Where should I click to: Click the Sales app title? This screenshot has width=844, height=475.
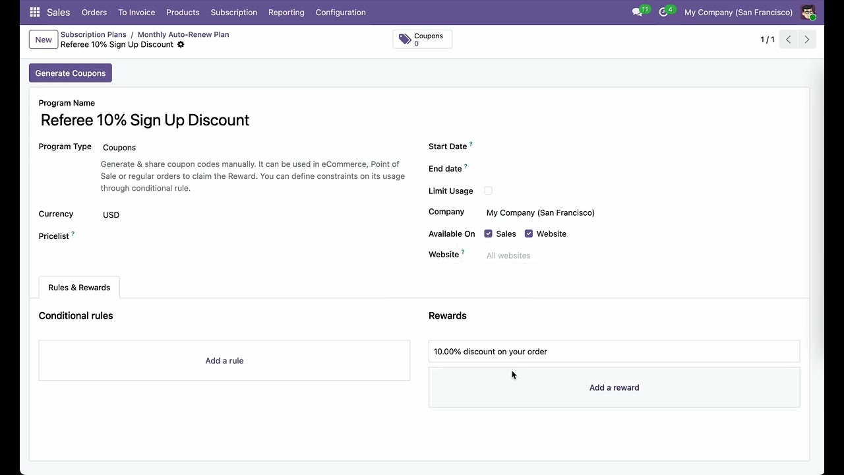coord(58,13)
